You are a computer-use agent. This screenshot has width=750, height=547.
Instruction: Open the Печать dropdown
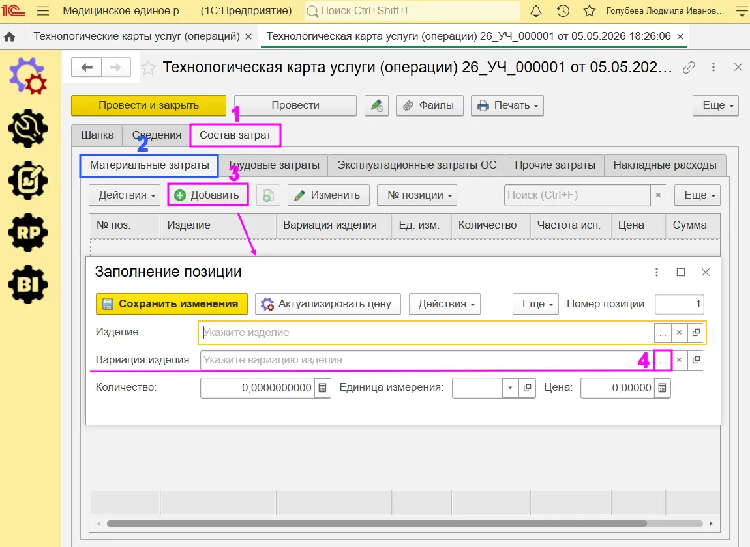point(507,105)
